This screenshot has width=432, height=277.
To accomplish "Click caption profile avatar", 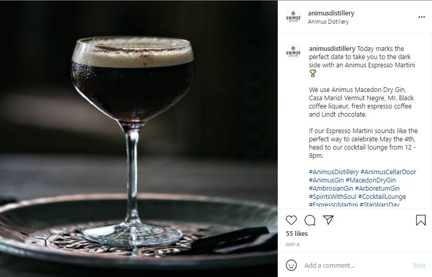I will click(x=293, y=51).
